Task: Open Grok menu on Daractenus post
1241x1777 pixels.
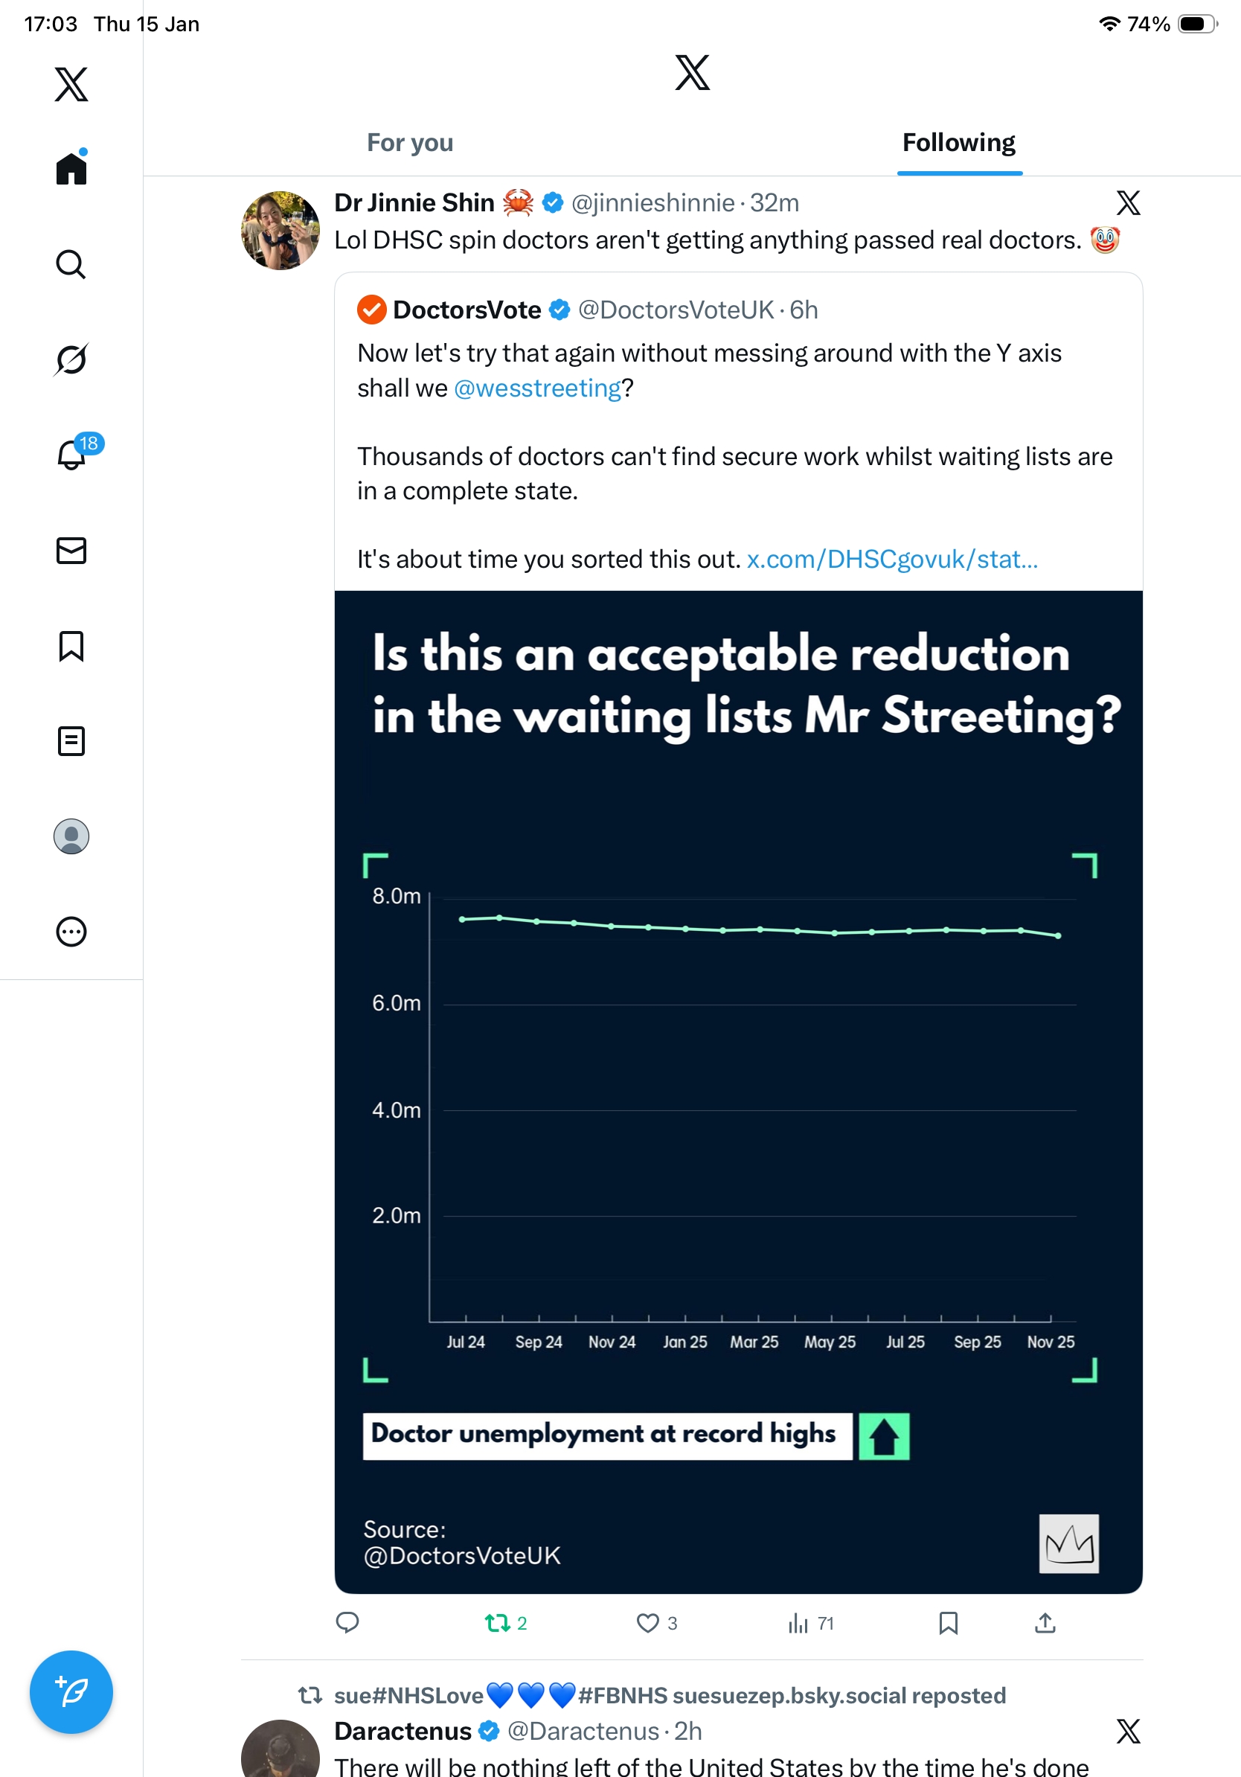Action: point(1128,1731)
